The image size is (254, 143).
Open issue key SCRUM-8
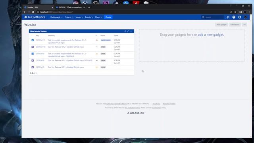tap(40, 60)
